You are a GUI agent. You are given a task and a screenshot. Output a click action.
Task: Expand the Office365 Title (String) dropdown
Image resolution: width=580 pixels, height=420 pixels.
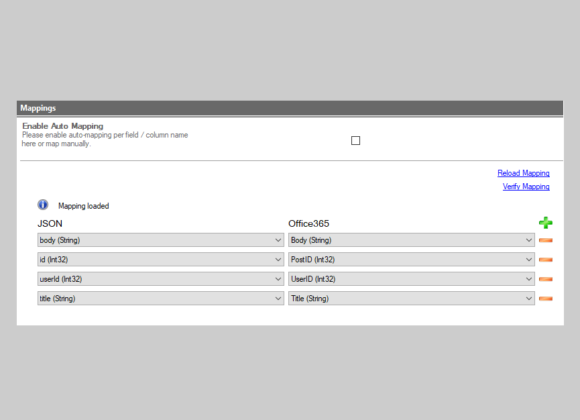pyautogui.click(x=411, y=299)
